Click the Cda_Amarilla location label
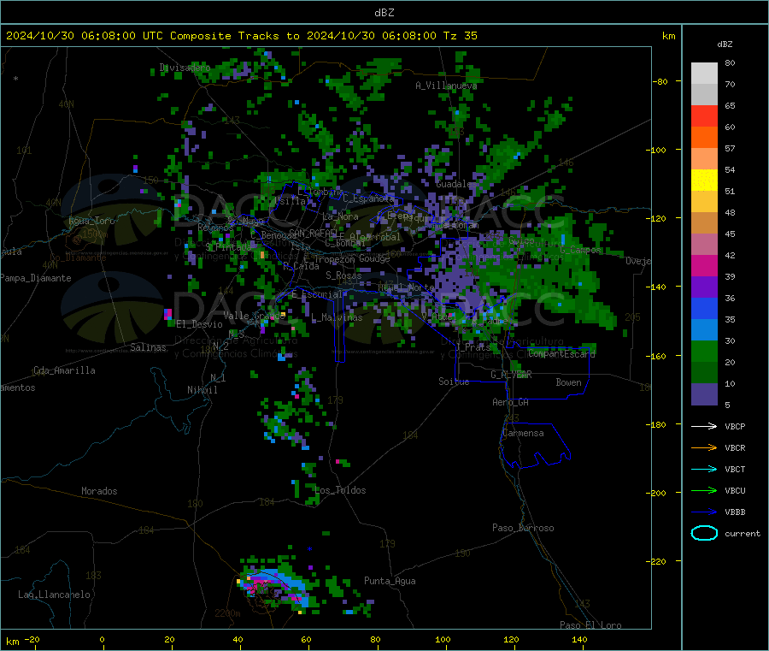Image resolution: width=769 pixels, height=651 pixels. tap(64, 370)
